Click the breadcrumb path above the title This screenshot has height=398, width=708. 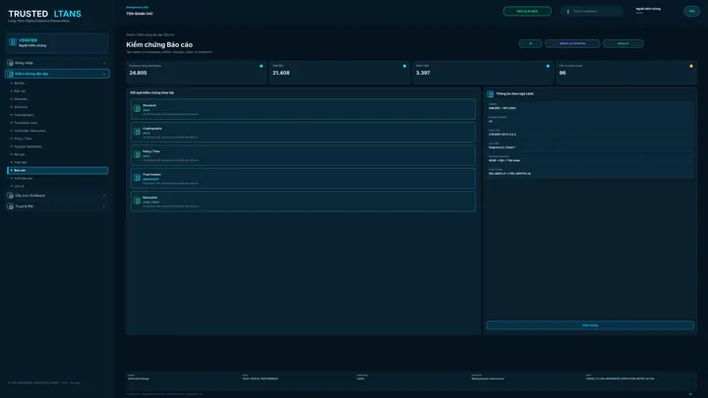pyautogui.click(x=150, y=34)
